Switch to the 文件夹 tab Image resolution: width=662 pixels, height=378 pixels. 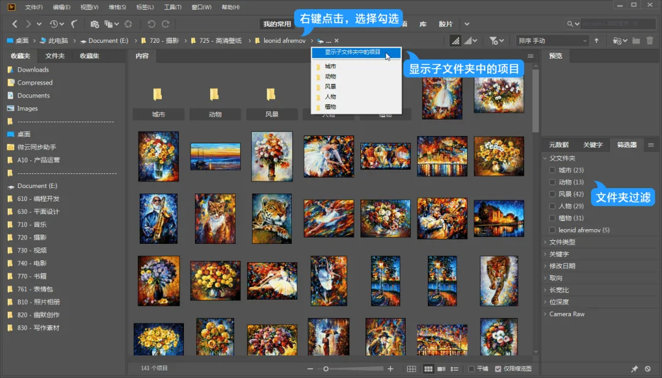(x=55, y=56)
